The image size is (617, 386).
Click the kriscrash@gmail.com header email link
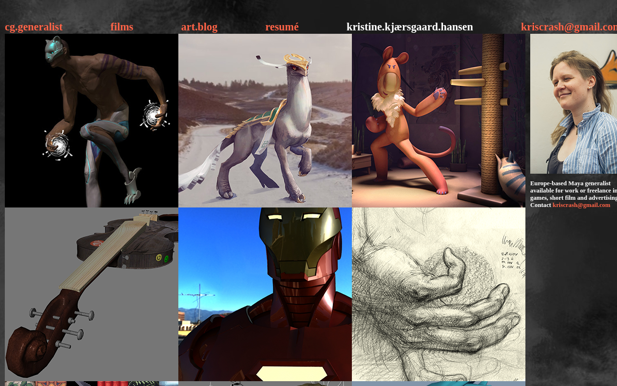[x=569, y=27]
